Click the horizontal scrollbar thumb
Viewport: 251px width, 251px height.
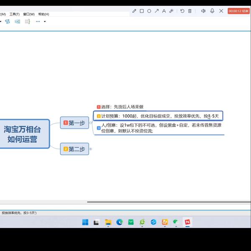[x=169, y=202]
